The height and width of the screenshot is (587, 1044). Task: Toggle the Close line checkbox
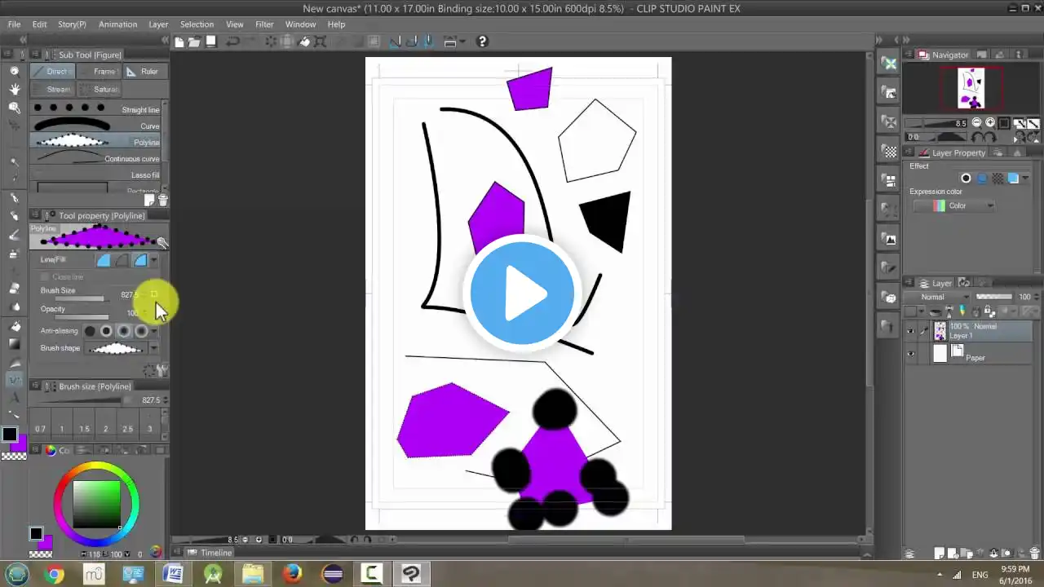pyautogui.click(x=46, y=277)
